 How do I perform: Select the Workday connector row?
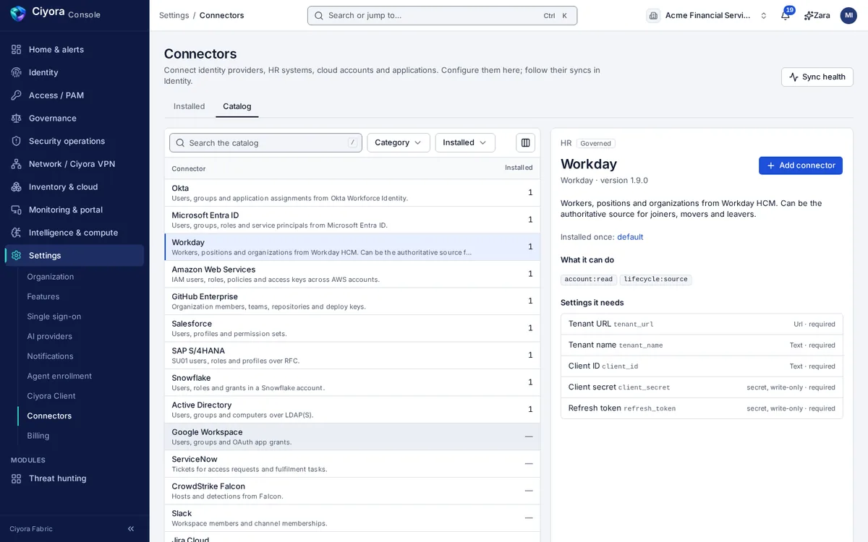tap(352, 247)
